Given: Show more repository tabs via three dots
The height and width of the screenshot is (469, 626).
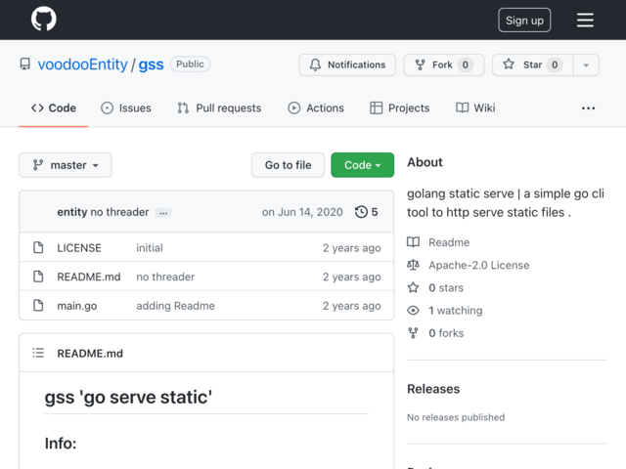Looking at the screenshot, I should (x=588, y=108).
